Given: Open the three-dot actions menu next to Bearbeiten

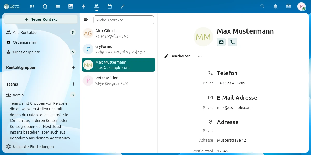Looking at the screenshot, I should tap(200, 56).
